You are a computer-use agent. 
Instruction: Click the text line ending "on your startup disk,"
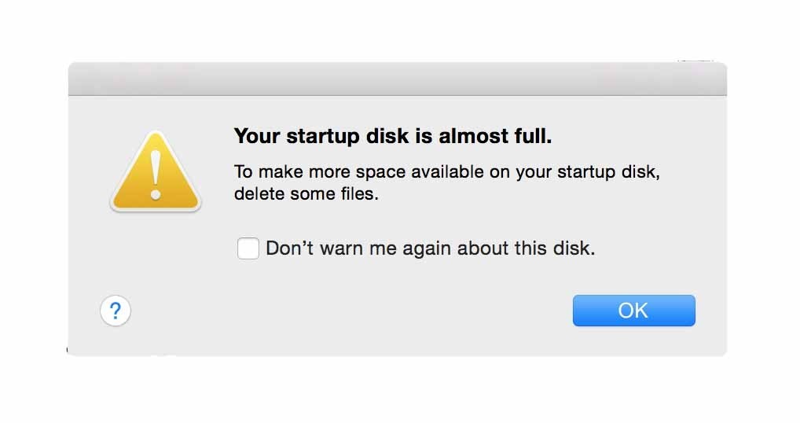tap(447, 172)
